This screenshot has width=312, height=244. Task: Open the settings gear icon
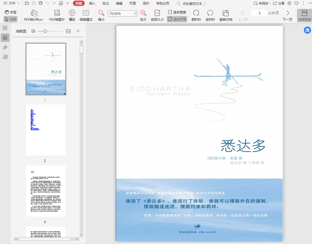click(x=289, y=3)
